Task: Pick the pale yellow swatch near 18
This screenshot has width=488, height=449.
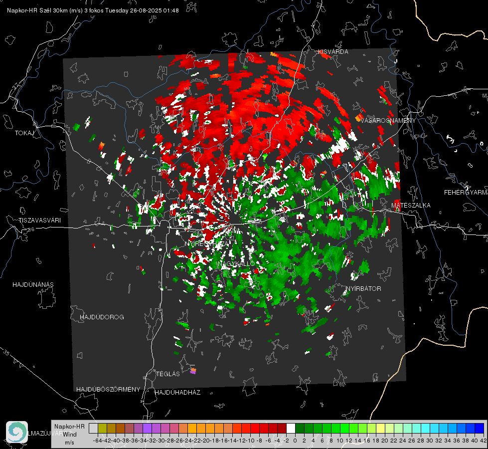Action: click(x=380, y=429)
